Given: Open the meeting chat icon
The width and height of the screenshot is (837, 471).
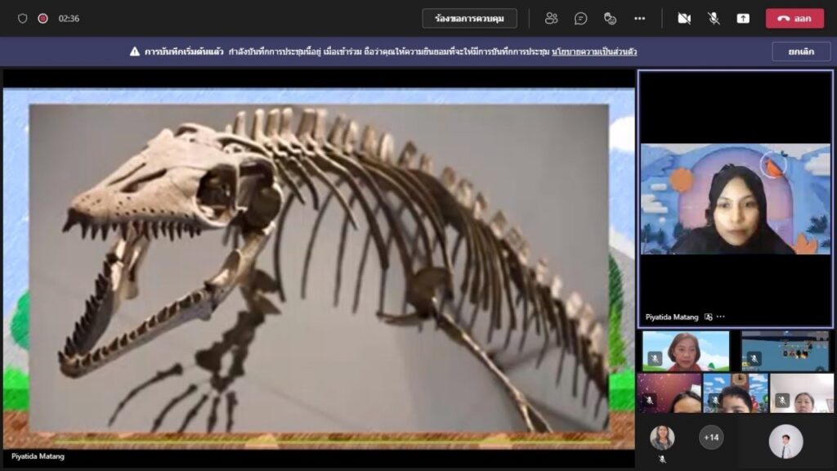Looking at the screenshot, I should click(x=580, y=18).
